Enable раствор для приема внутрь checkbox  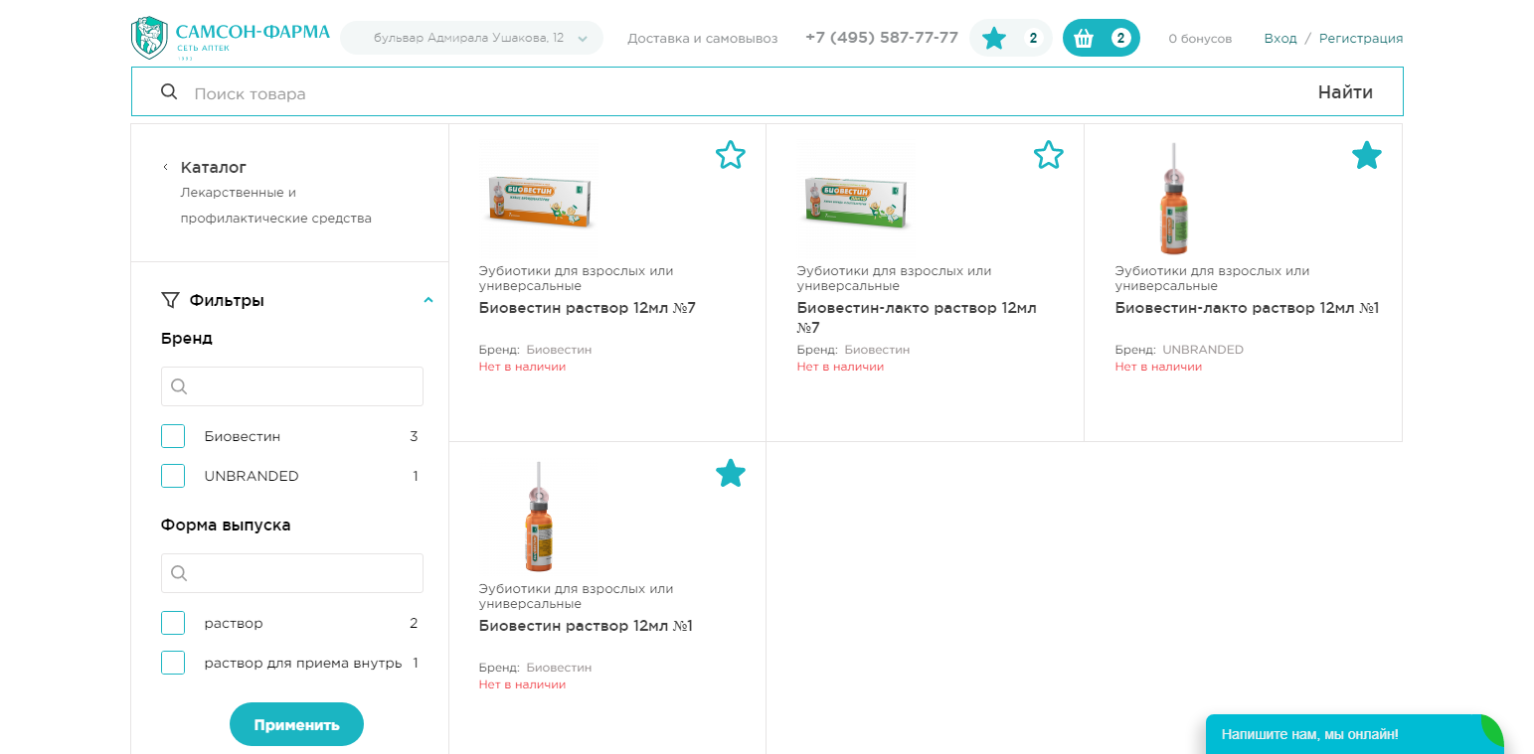coord(173,663)
